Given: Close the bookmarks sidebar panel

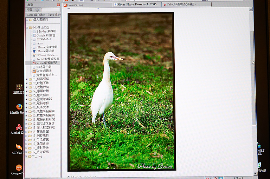Looking at the screenshot, I should (x=58, y=5).
